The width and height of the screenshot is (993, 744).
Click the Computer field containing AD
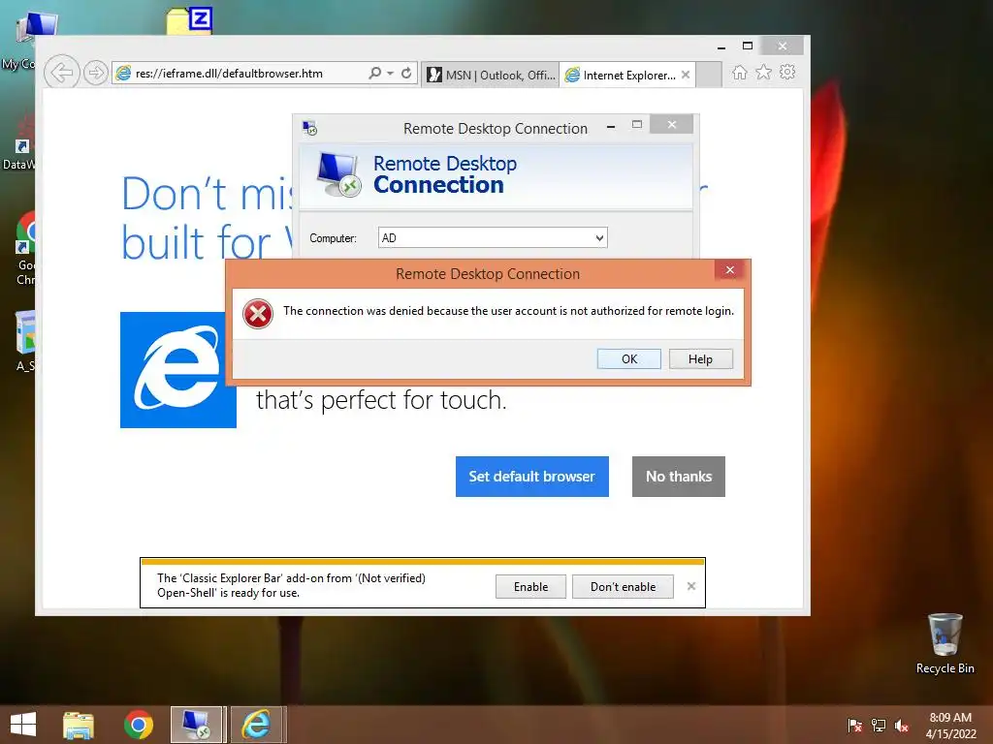[x=493, y=238]
